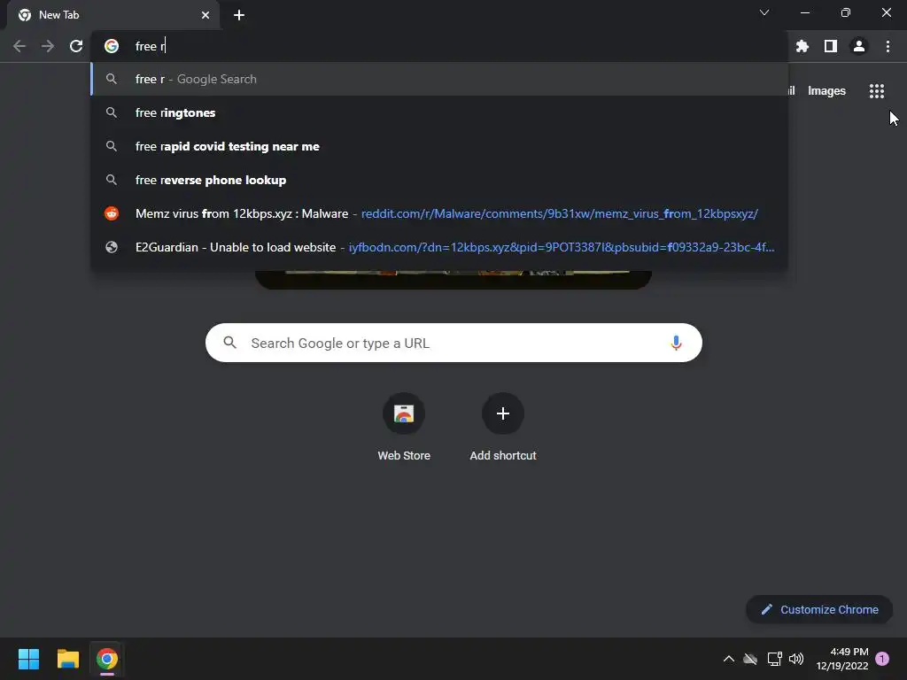Select the New Tab tab
The image size is (907, 680).
point(113,15)
